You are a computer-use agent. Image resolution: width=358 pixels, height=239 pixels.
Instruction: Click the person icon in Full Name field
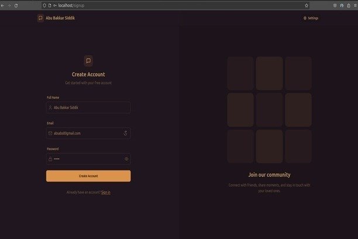pos(50,108)
